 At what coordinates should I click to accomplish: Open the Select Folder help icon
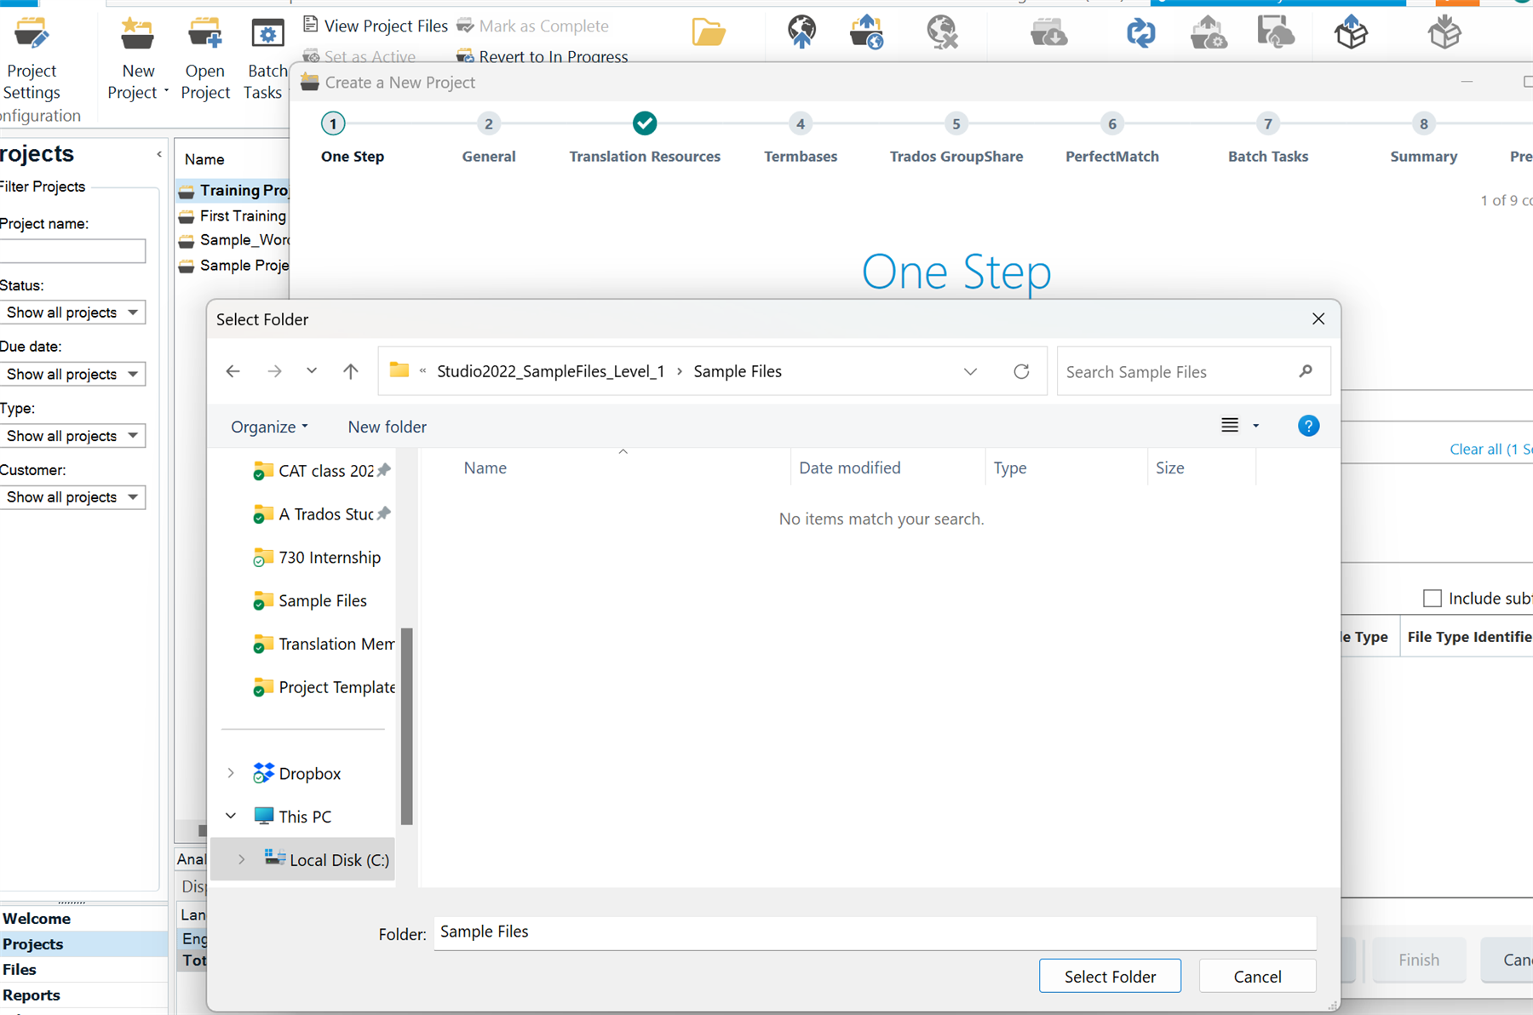click(x=1308, y=426)
